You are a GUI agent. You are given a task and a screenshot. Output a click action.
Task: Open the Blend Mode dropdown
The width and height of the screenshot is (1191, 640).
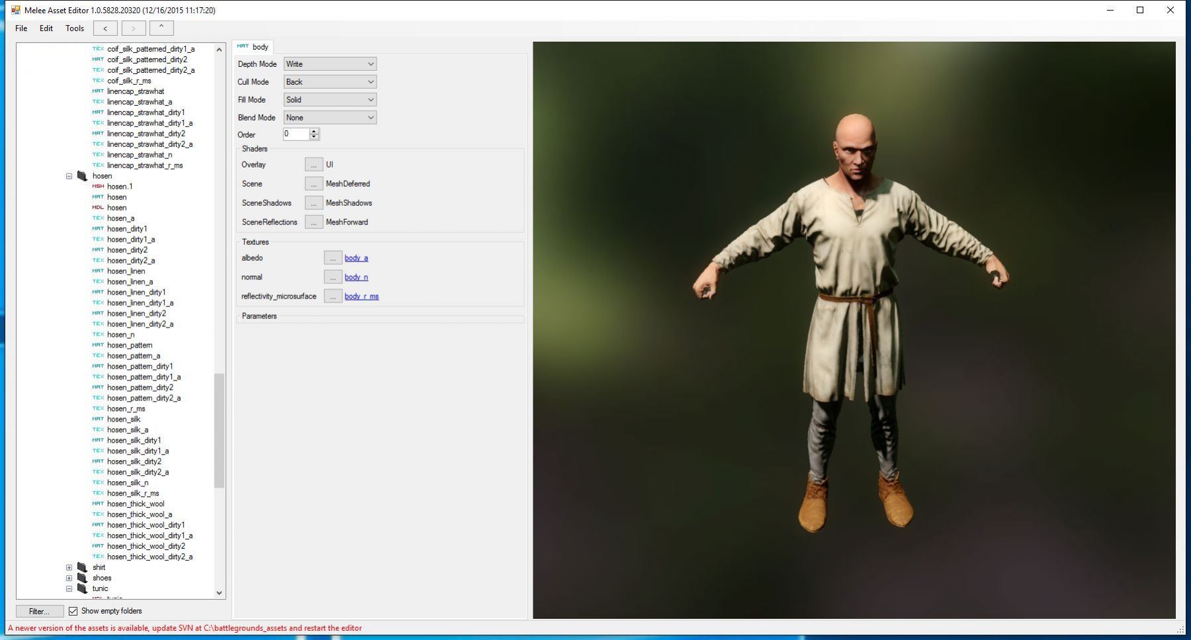(330, 118)
